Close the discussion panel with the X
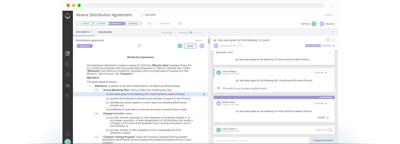The width and height of the screenshot is (400, 144). pos(333,32)
